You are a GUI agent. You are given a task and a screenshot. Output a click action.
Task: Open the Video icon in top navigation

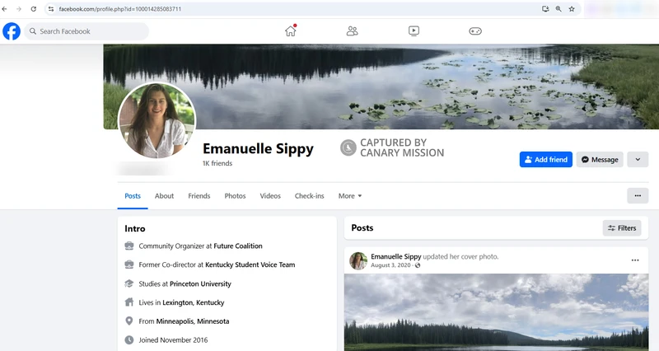414,31
